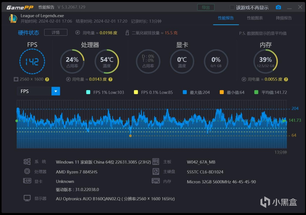
Task: Click the 15.5 克 carbon emission value
Action: pyautogui.click(x=171, y=33)
